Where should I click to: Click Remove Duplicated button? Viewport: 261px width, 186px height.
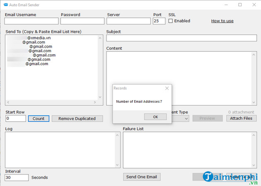(x=77, y=118)
